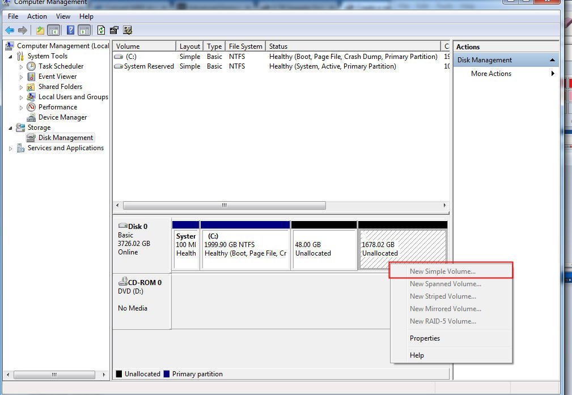Open the File menu
The height and width of the screenshot is (395, 572).
13,16
